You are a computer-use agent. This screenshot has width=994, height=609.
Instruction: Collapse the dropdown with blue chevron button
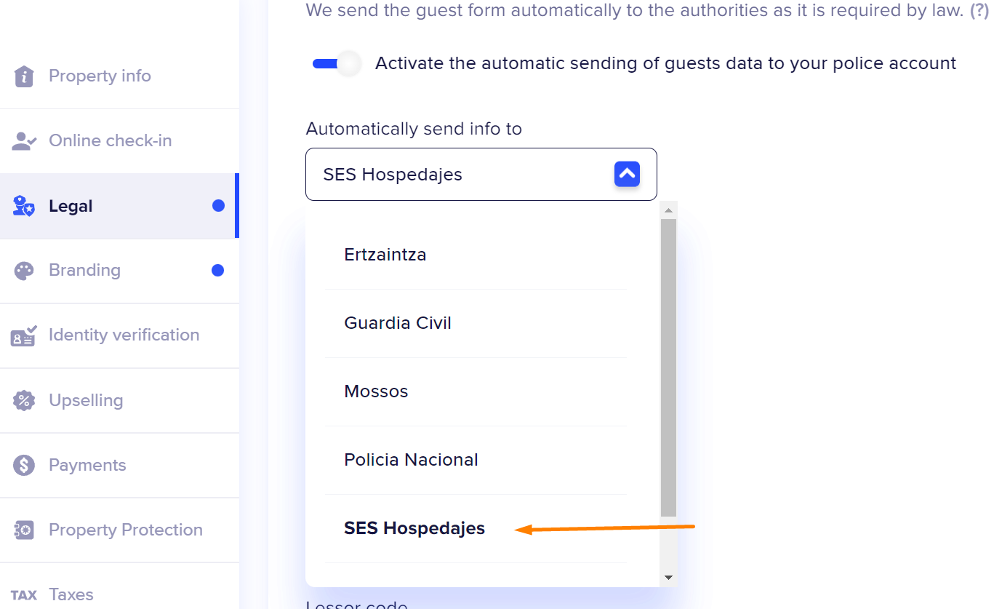point(627,175)
